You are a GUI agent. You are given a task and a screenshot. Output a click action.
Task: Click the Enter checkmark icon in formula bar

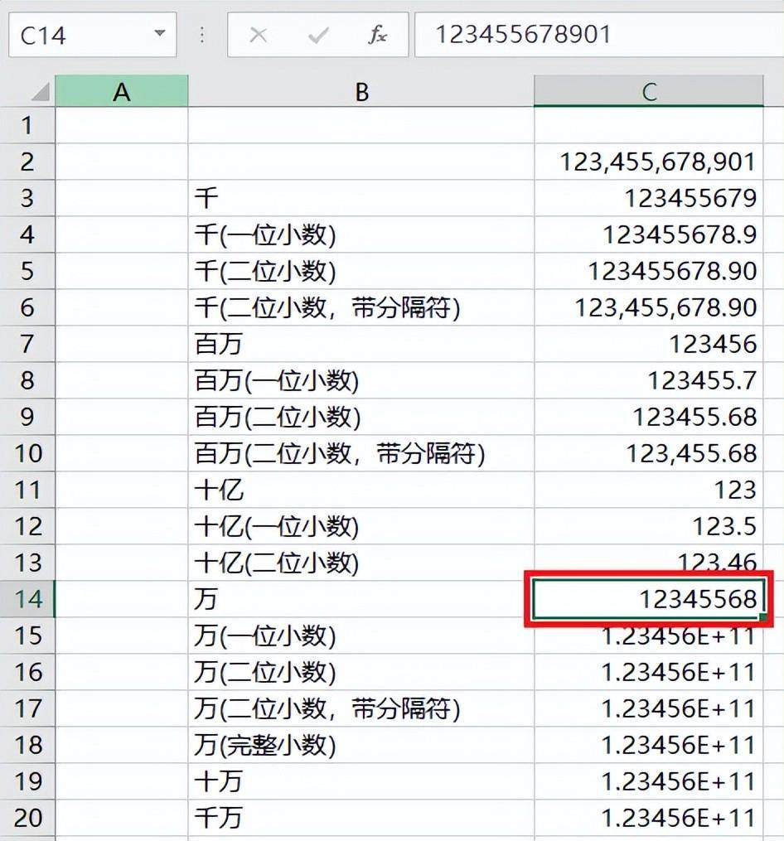pyautogui.click(x=318, y=36)
